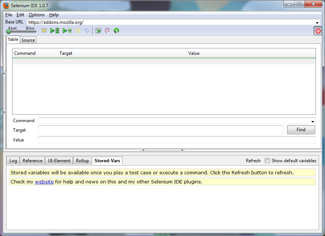Open the website link
Viewport: 325px width, 236px height.
tap(44, 182)
